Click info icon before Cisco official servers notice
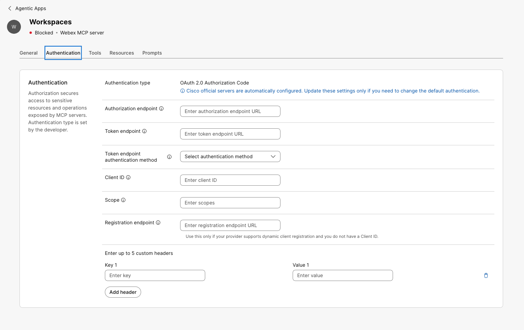 [182, 91]
